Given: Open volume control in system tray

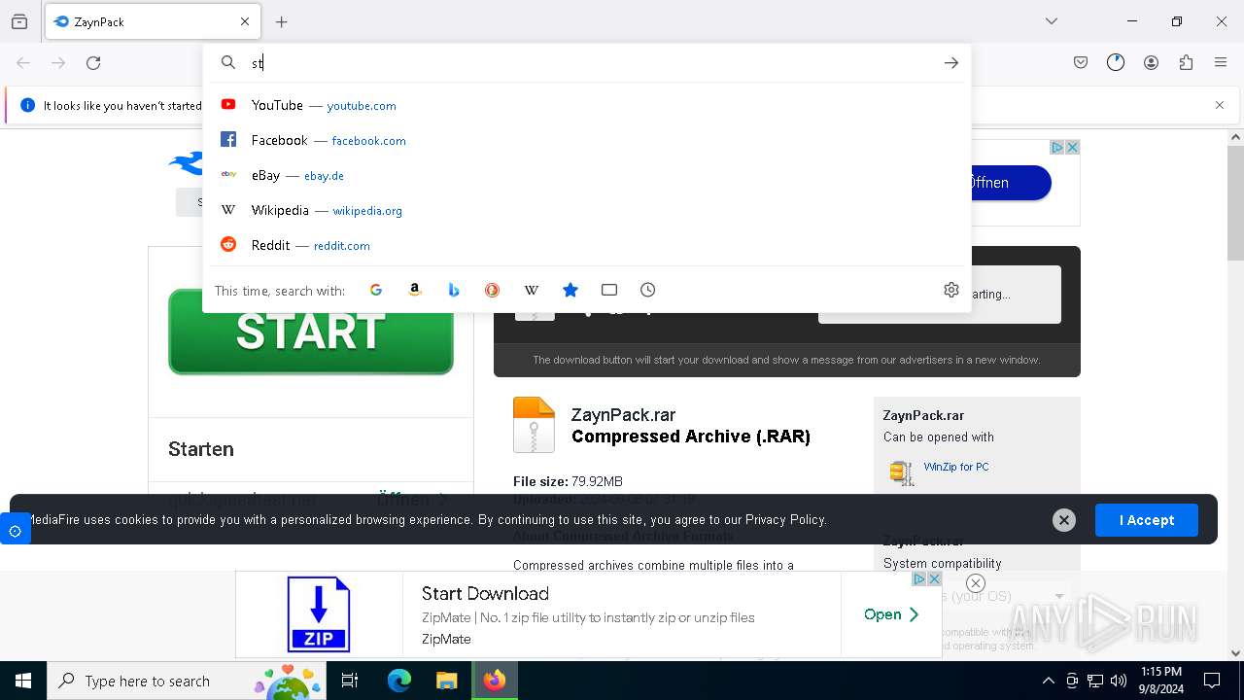Looking at the screenshot, I should pyautogui.click(x=1119, y=681).
